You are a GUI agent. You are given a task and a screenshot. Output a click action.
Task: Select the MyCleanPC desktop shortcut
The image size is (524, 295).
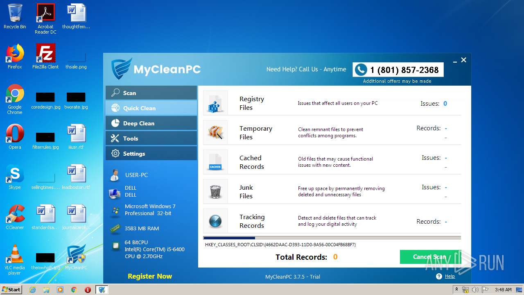pos(76,258)
